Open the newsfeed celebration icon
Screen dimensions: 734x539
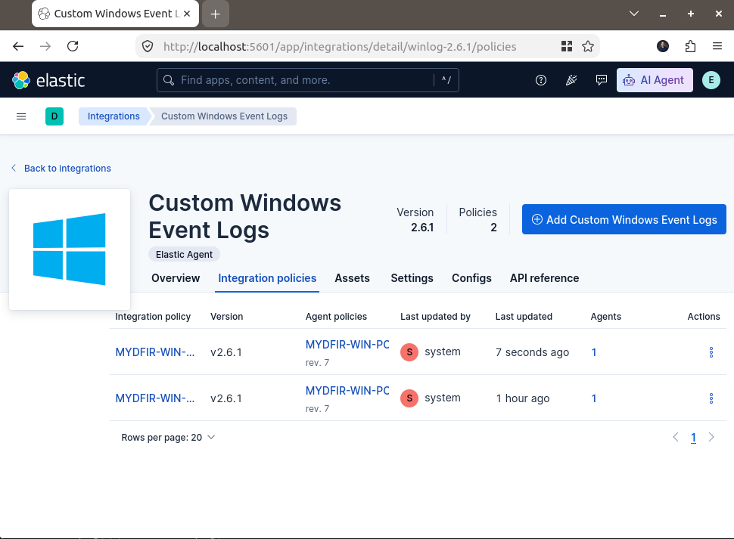point(571,80)
